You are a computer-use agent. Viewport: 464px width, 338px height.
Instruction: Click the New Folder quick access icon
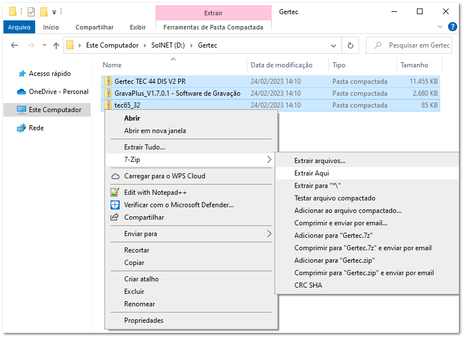click(x=43, y=11)
